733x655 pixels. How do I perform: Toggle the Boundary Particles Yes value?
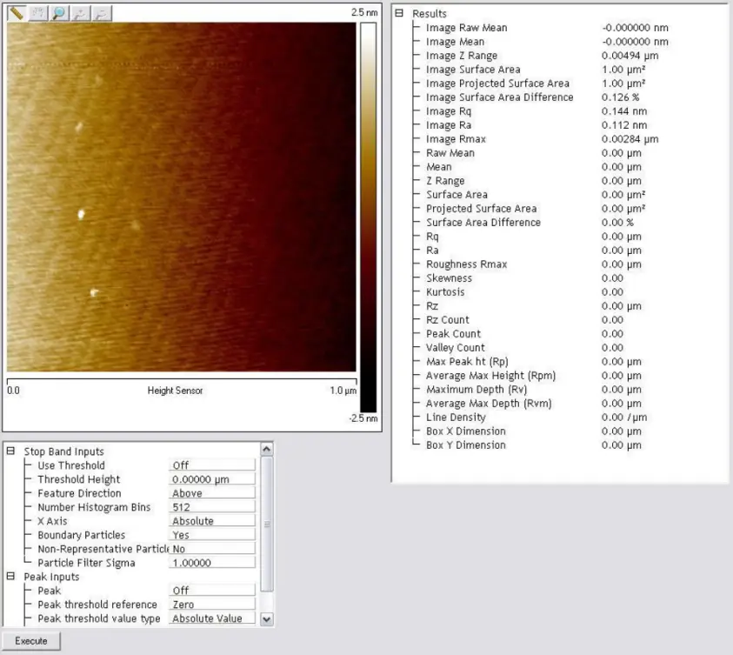(x=212, y=535)
